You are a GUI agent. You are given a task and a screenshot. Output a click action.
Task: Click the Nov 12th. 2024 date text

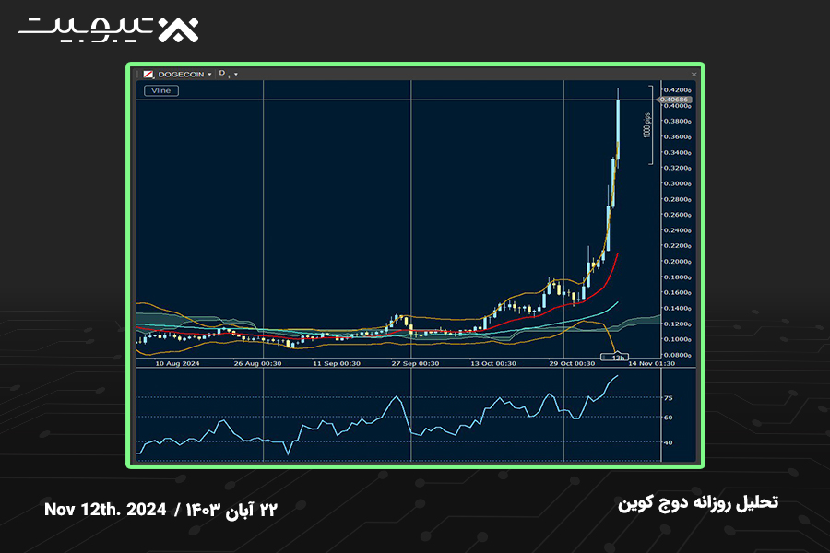click(105, 509)
